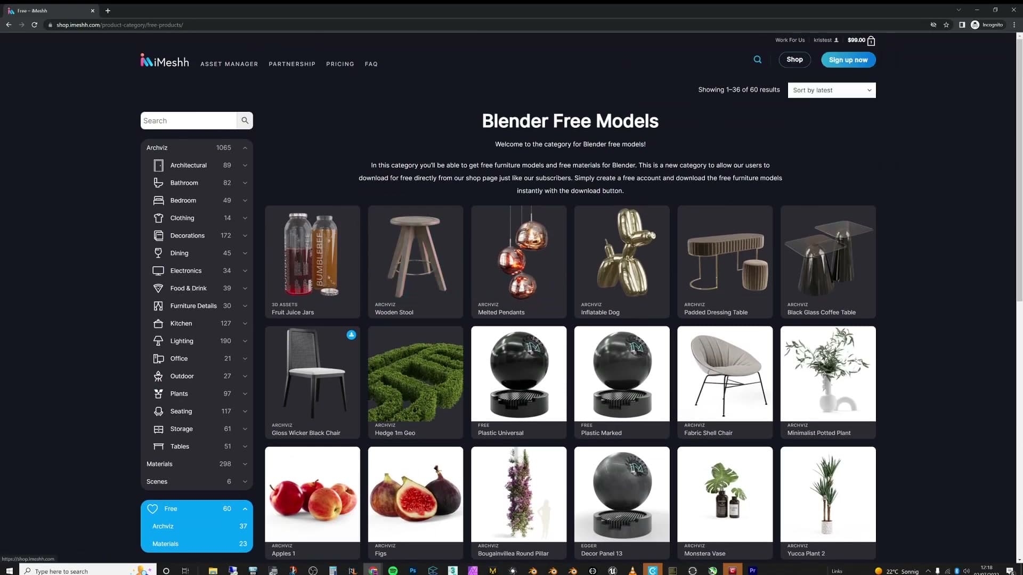Open the Melted Pendants product thumbnail
Viewport: 1023px width, 575px height.
pyautogui.click(x=518, y=253)
